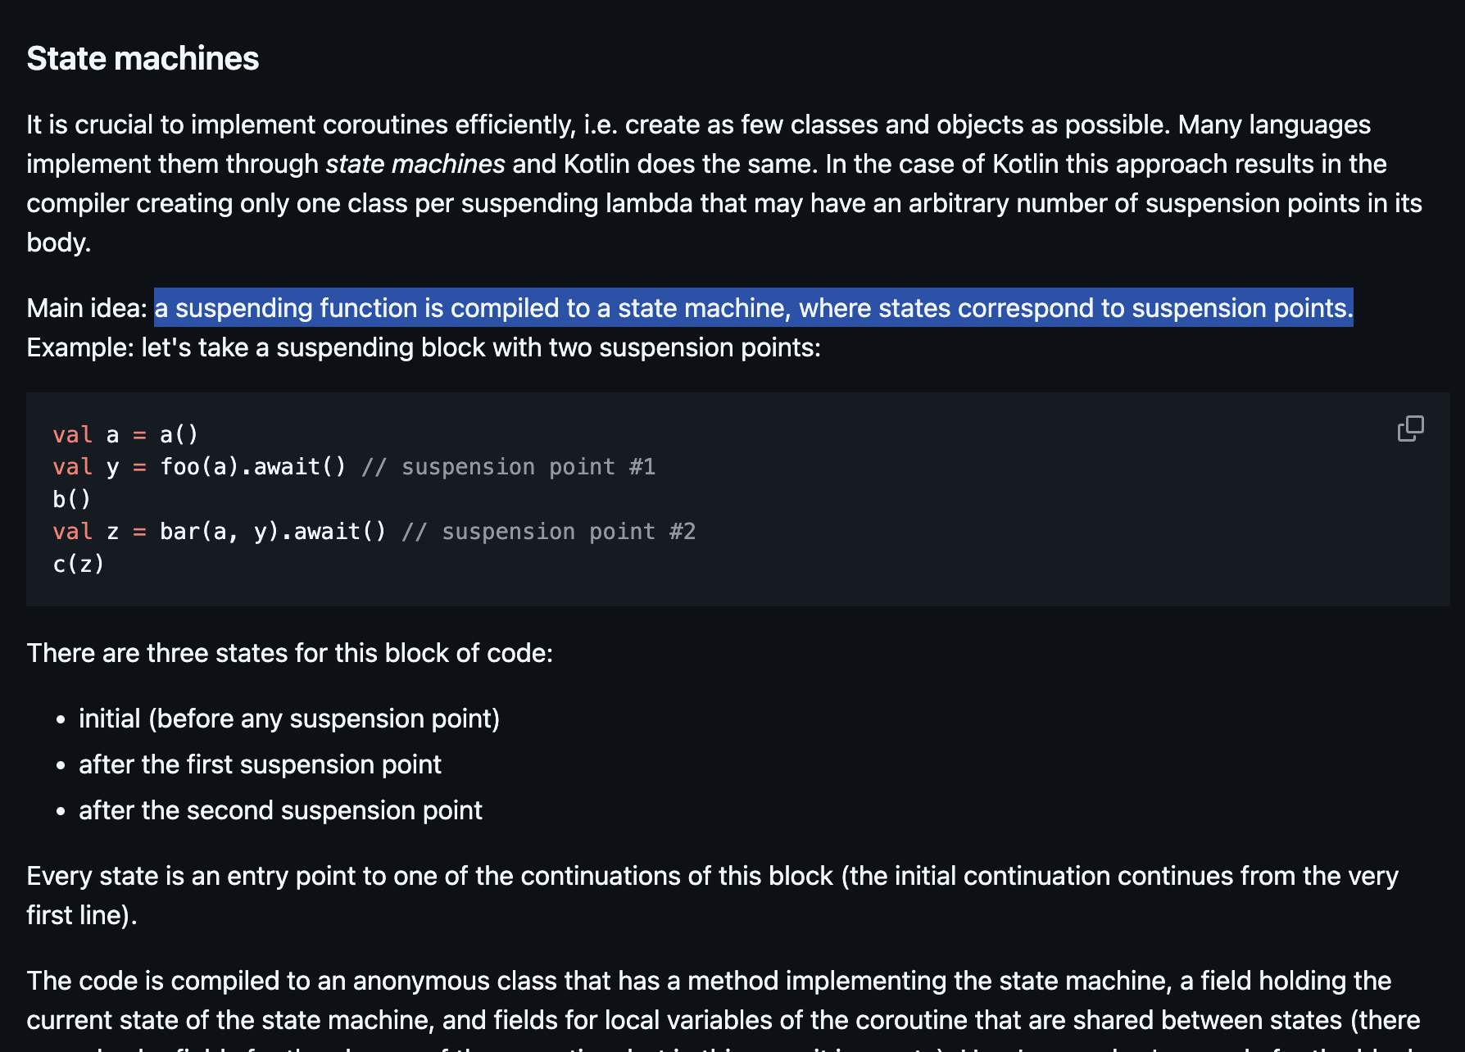Image resolution: width=1465 pixels, height=1052 pixels.
Task: Click the 'after the second suspension point' bullet
Action: 280,810
